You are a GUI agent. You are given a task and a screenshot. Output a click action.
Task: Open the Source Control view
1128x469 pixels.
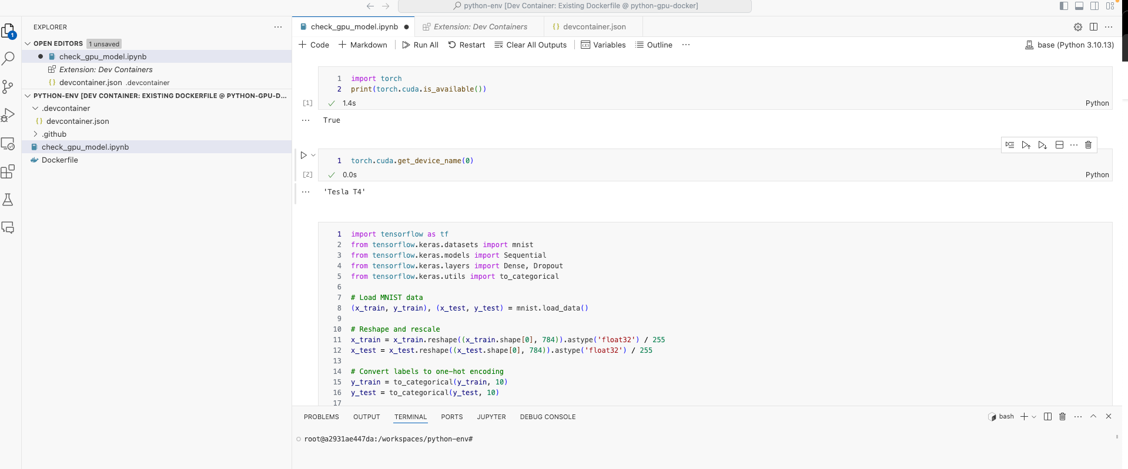click(8, 87)
